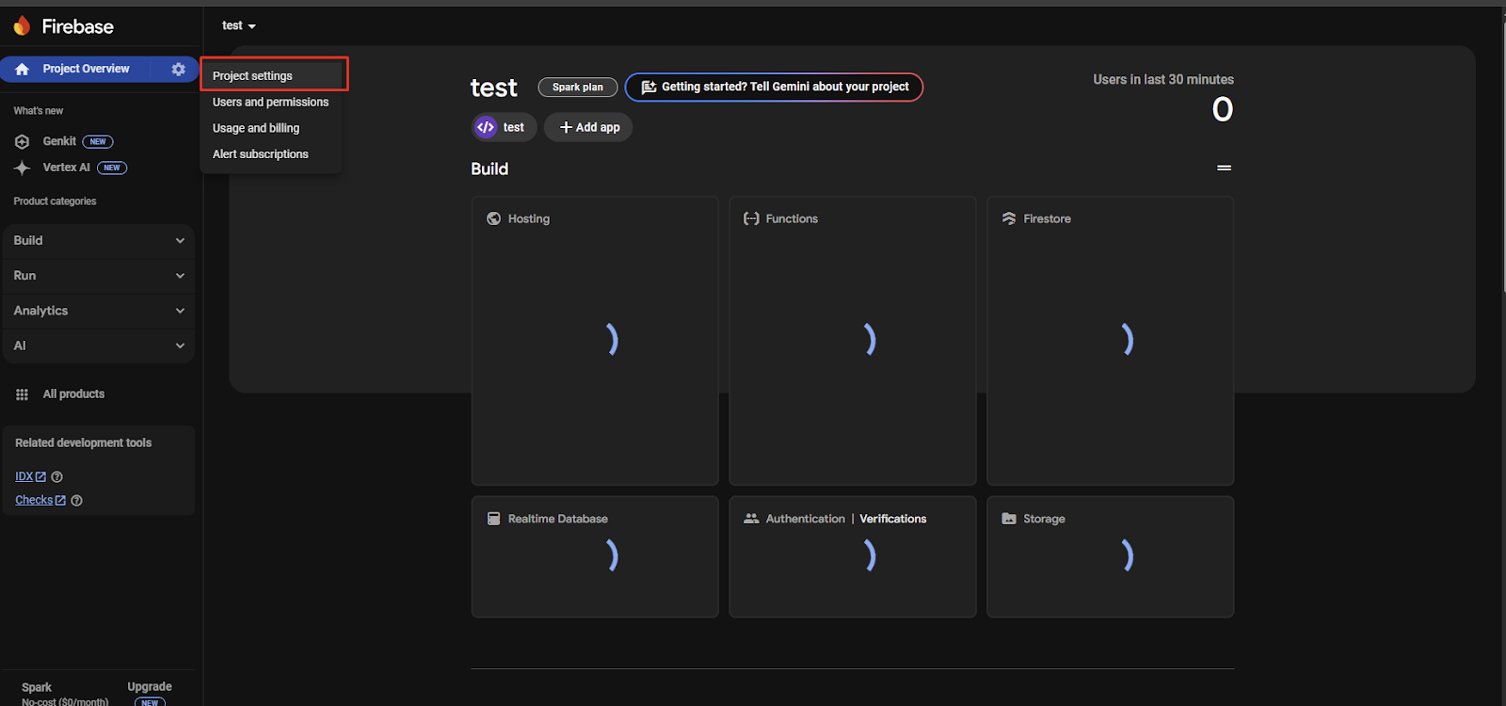Click the Functions brackets icon
1506x706 pixels.
(x=751, y=218)
